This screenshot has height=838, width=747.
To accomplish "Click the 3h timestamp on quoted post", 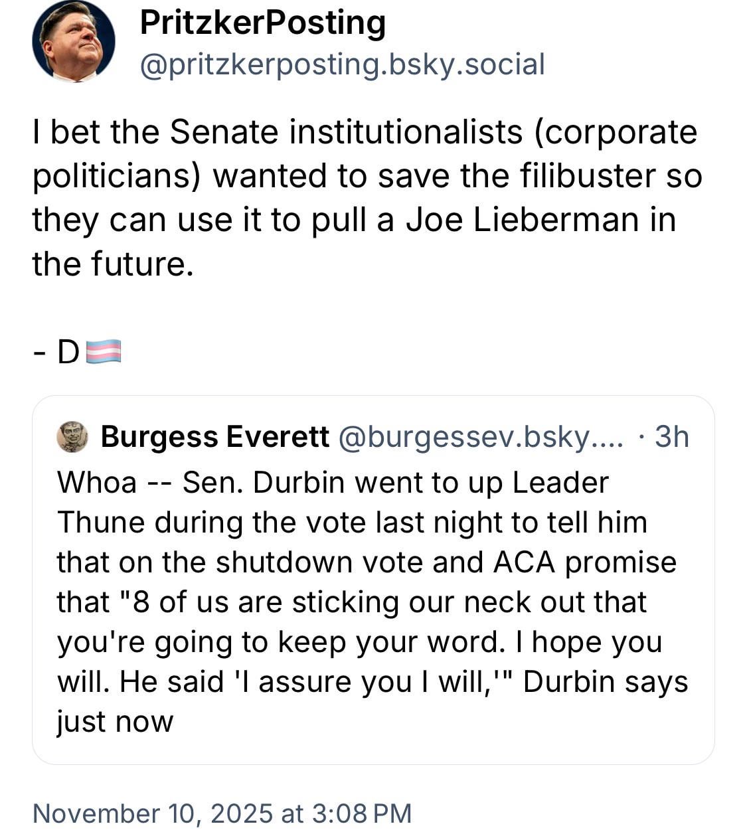I will point(671,437).
